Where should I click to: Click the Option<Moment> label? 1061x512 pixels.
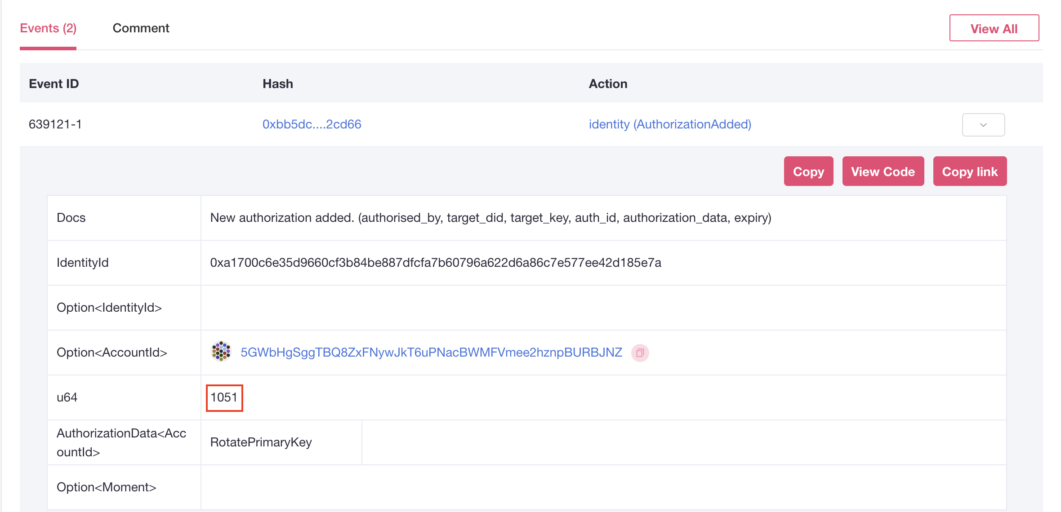[x=107, y=487]
